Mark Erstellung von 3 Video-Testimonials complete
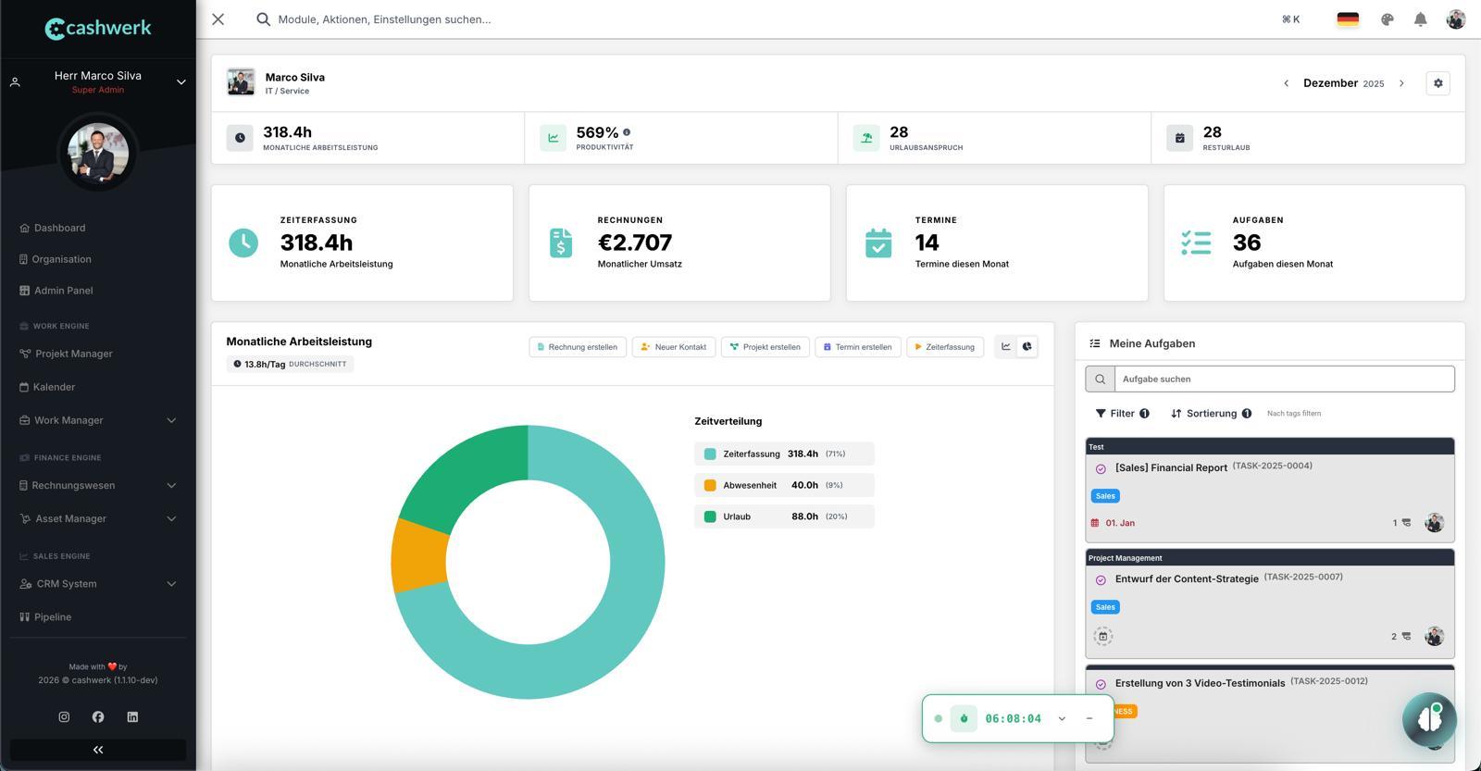This screenshot has height=771, width=1481. [x=1101, y=685]
